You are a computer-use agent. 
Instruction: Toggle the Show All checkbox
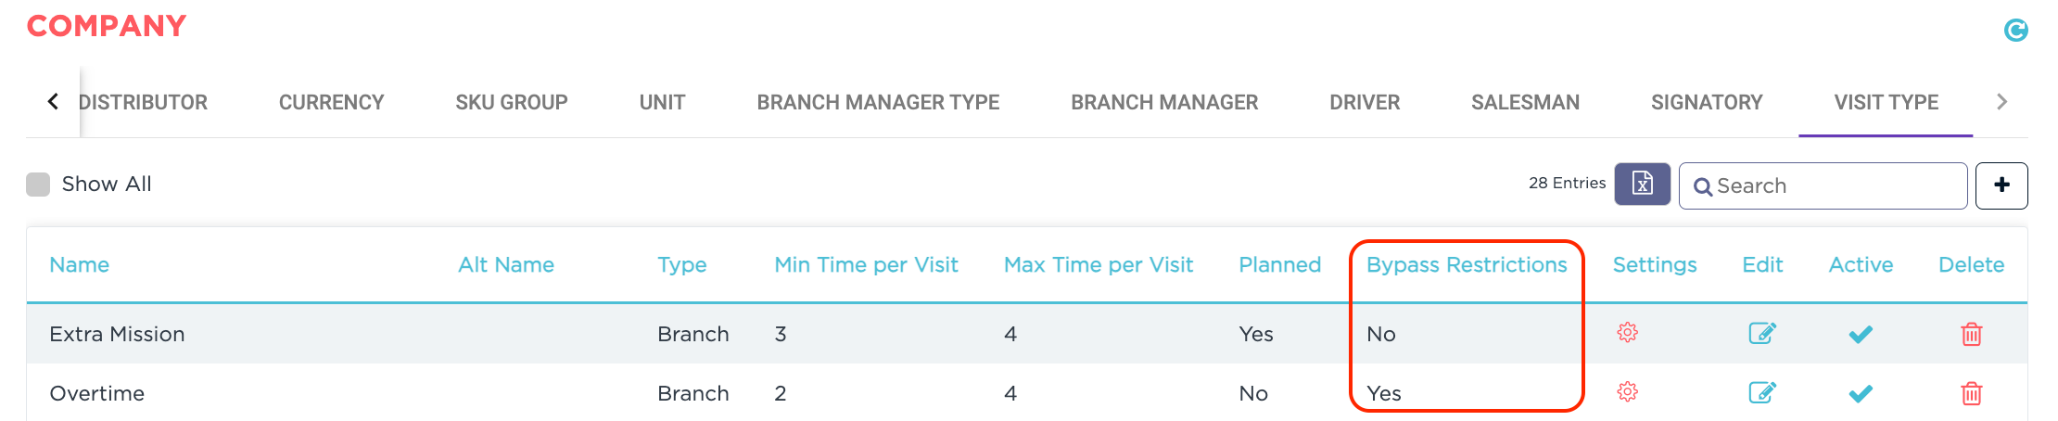pyautogui.click(x=38, y=185)
